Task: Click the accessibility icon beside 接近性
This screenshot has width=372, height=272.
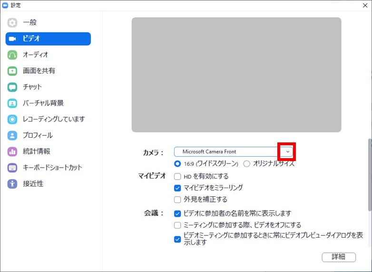Action: point(12,183)
